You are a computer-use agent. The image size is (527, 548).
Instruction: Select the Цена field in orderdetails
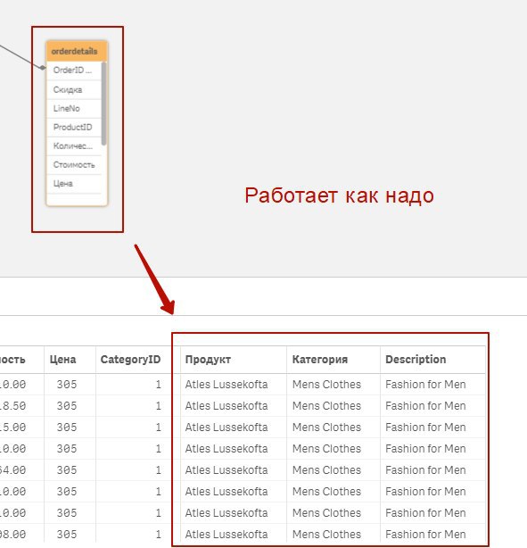(74, 184)
